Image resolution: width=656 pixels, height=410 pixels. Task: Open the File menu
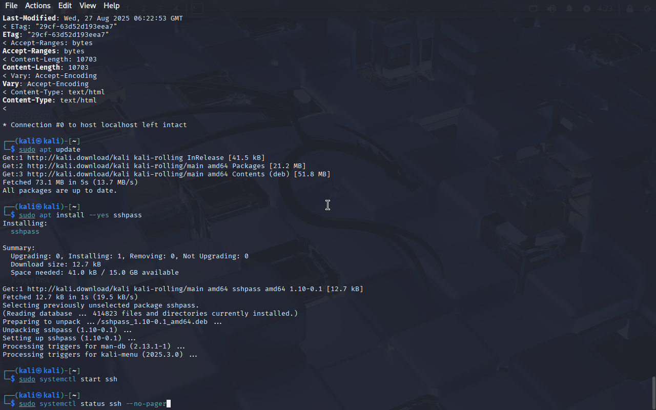point(11,6)
